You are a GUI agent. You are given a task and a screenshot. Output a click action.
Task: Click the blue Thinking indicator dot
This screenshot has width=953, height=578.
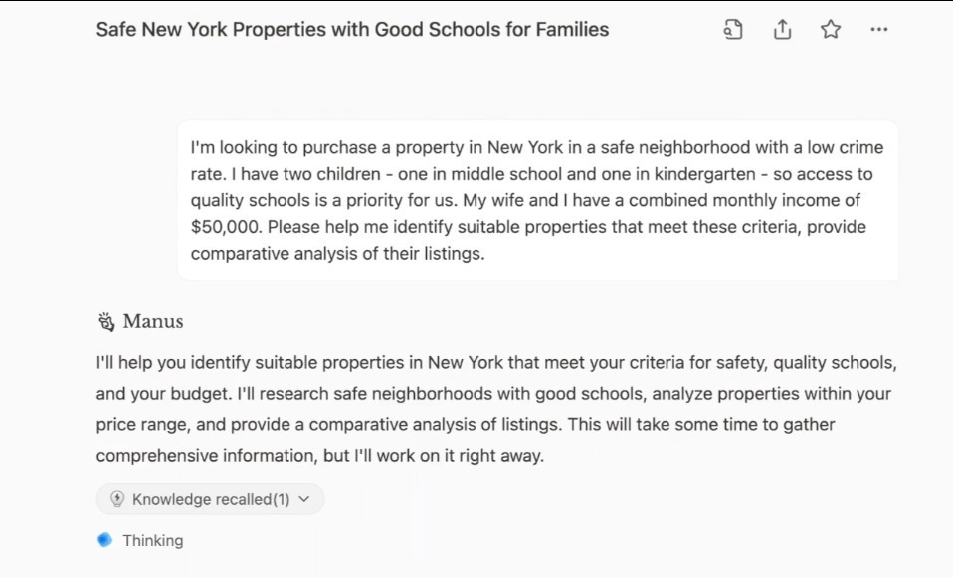click(x=105, y=540)
